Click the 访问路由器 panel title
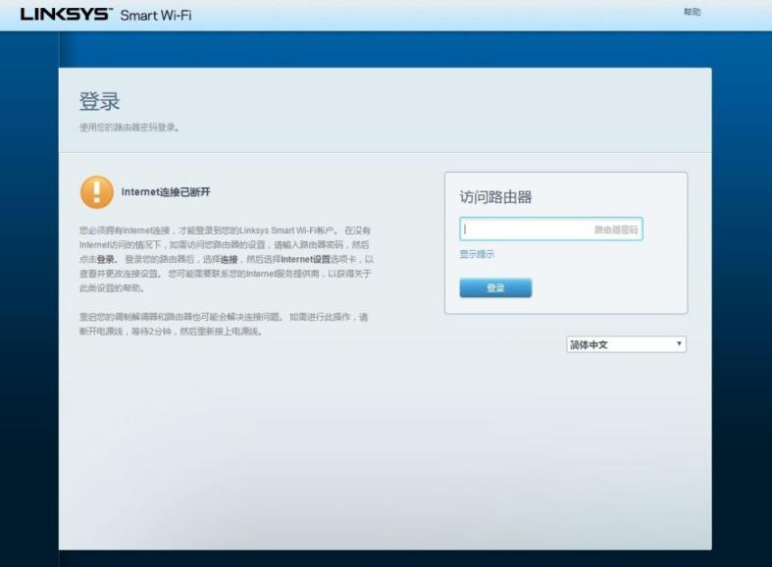The image size is (772, 567). coord(495,197)
